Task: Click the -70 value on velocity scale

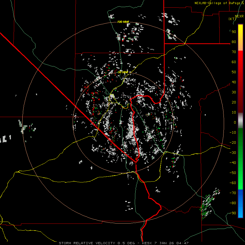Action: coord(233,193)
